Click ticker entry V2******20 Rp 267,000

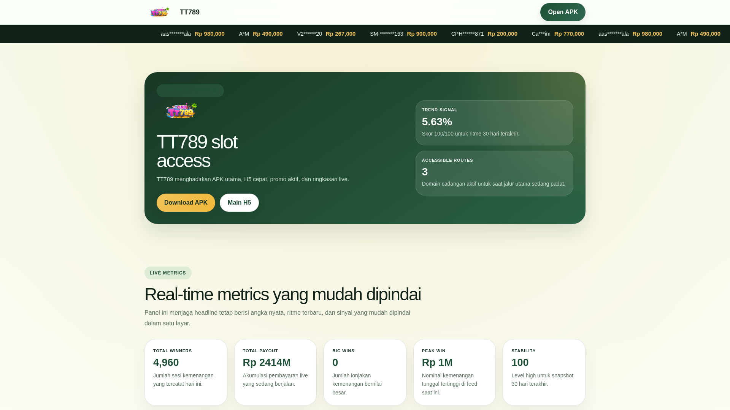tap(326, 34)
